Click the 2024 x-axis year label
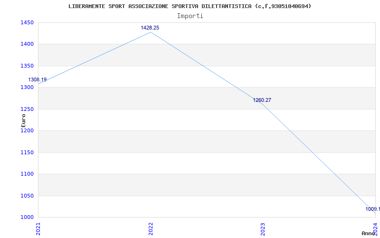Screen dimensions: 380x238 click(375, 229)
